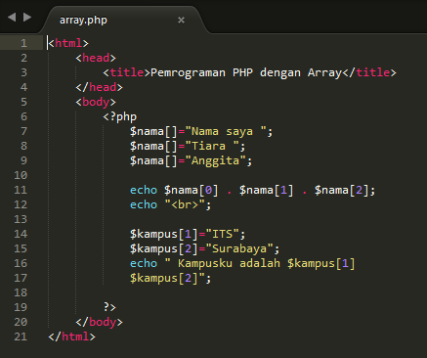Image resolution: width=427 pixels, height=358 pixels.
Task: Click the "<br>" string on line 12
Action: [x=185, y=204]
